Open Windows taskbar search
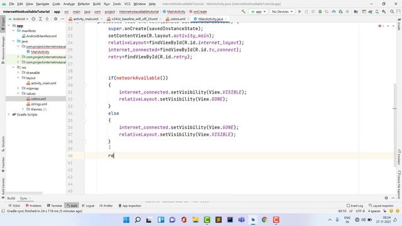This screenshot has height=226, width=402. 138,220
